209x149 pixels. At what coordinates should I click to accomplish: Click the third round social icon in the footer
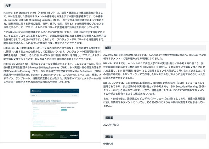(75, 135)
